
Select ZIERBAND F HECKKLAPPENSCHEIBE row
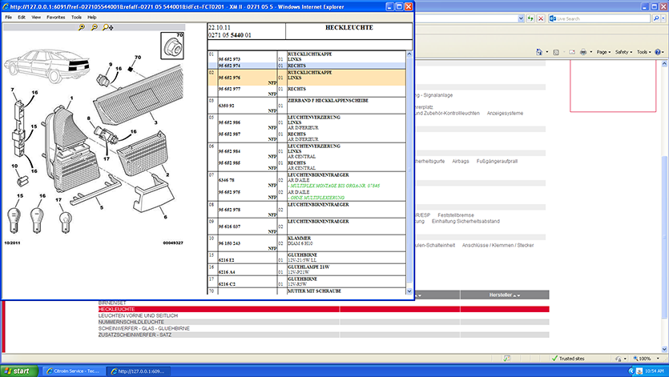[307, 106]
